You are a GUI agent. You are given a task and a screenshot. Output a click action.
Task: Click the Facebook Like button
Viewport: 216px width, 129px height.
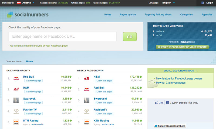click(x=159, y=103)
